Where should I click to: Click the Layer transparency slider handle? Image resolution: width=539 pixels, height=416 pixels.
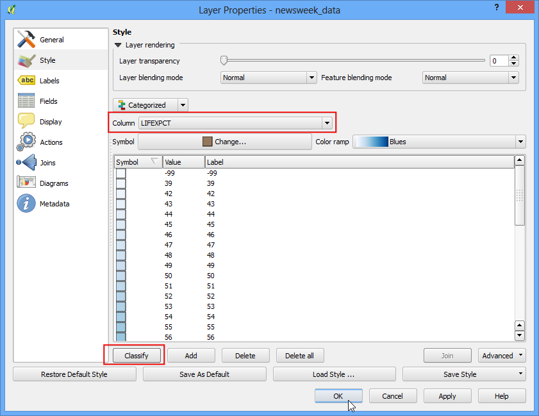[224, 60]
